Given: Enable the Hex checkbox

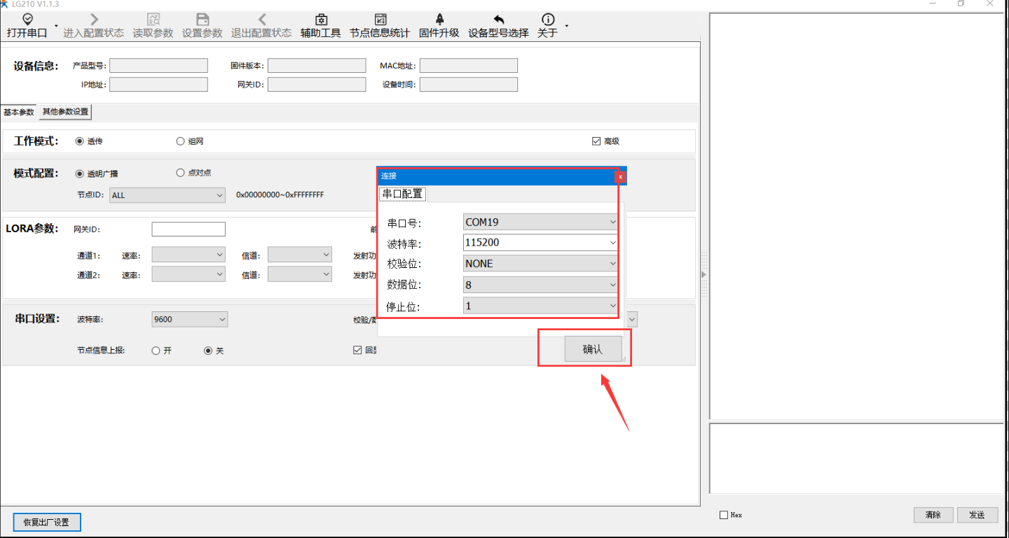Looking at the screenshot, I should pos(724,515).
